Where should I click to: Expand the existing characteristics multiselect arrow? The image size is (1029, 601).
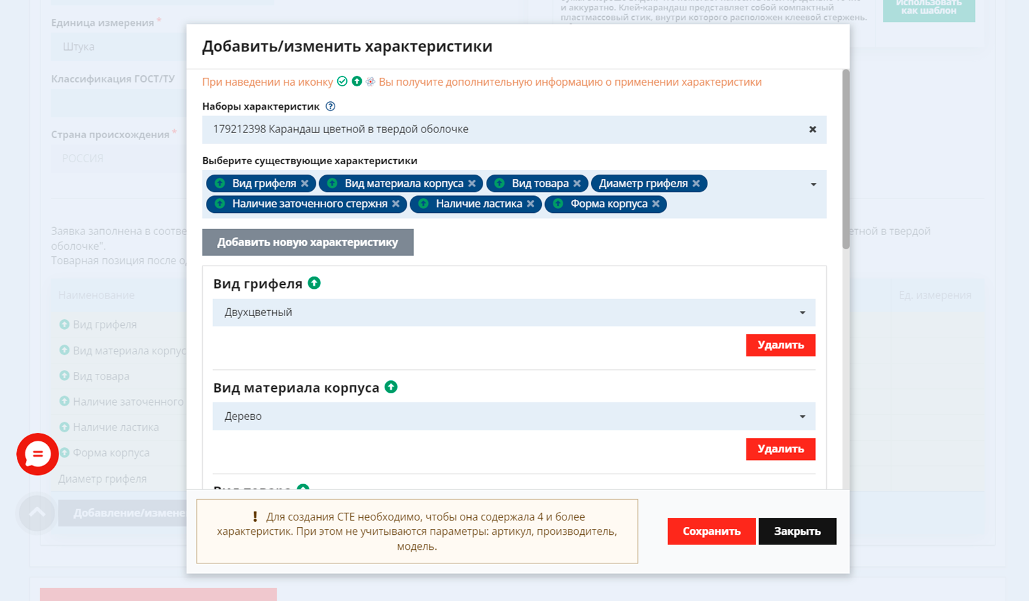click(813, 184)
